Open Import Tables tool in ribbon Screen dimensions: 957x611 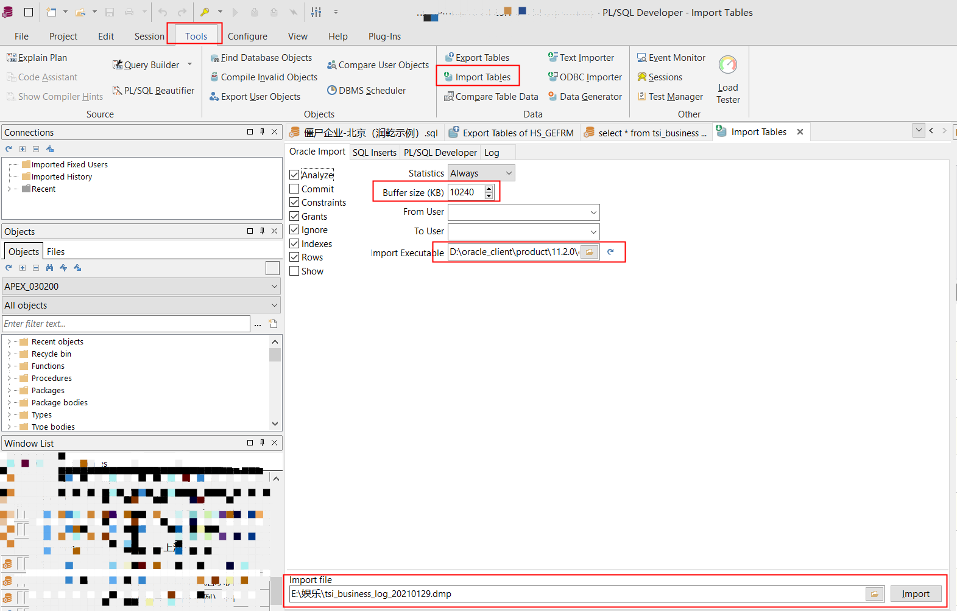478,77
